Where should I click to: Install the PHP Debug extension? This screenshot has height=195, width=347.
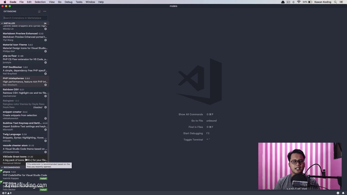(x=43, y=190)
